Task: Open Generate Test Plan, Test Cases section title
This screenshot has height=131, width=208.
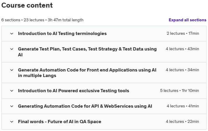Action: (87, 52)
